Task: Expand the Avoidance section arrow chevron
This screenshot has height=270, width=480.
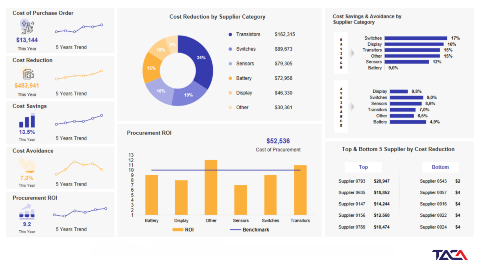Action: (352, 107)
